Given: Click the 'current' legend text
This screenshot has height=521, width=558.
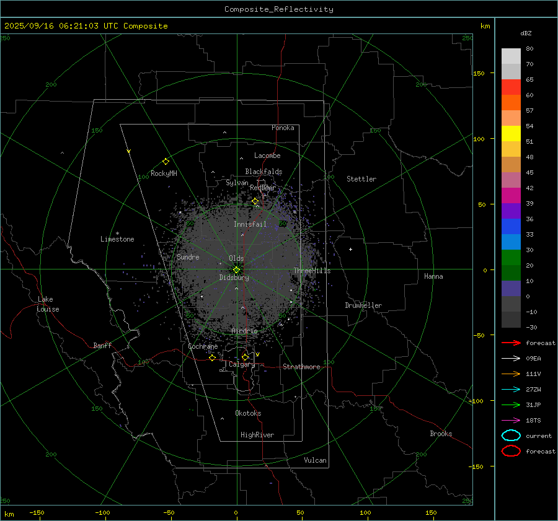Looking at the screenshot, I should coord(539,436).
